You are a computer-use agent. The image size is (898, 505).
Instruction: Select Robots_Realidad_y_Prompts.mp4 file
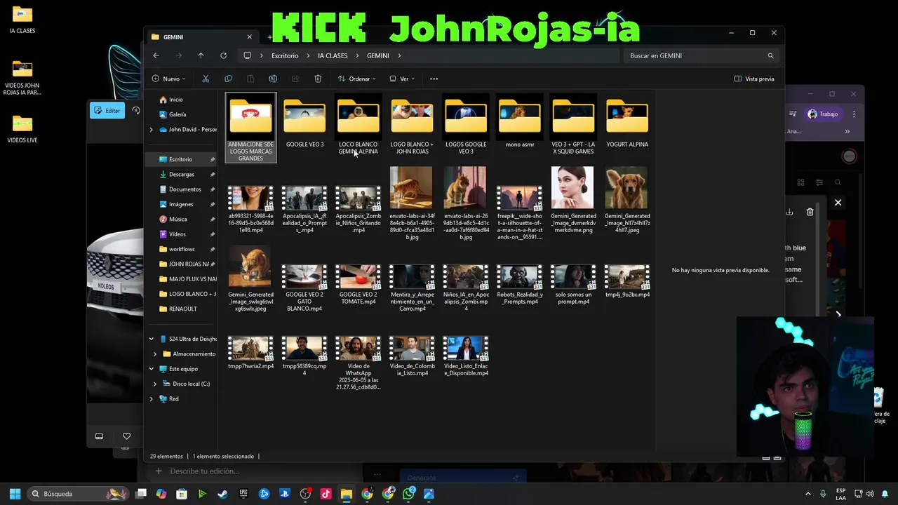(520, 284)
